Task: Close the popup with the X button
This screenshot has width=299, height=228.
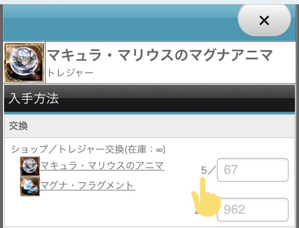Action: 264,20
